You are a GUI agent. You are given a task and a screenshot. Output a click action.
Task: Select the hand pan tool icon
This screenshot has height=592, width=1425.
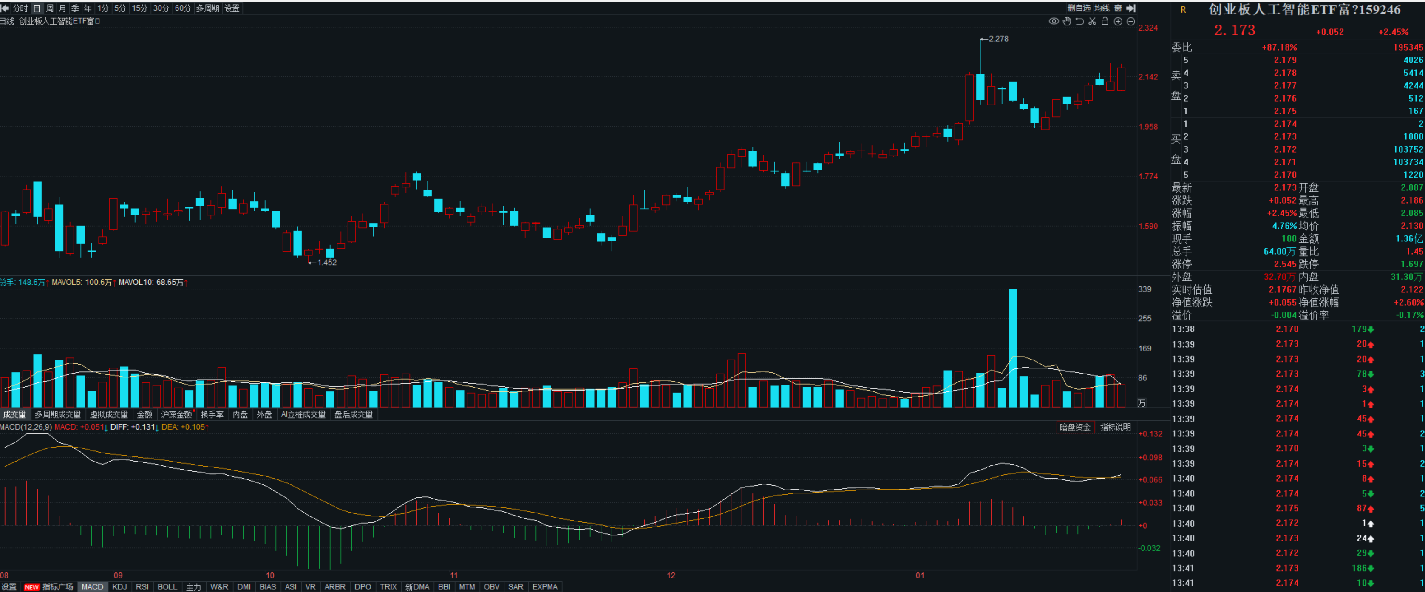click(x=1067, y=22)
